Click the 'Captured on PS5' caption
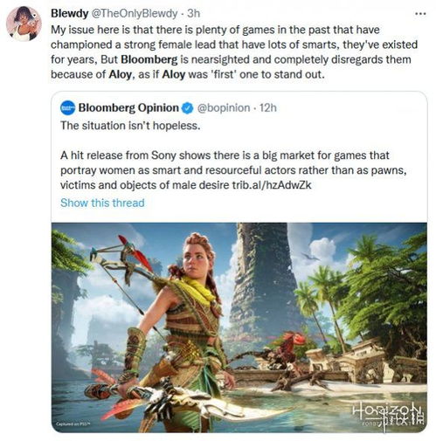The image size is (436, 441). pos(73,424)
